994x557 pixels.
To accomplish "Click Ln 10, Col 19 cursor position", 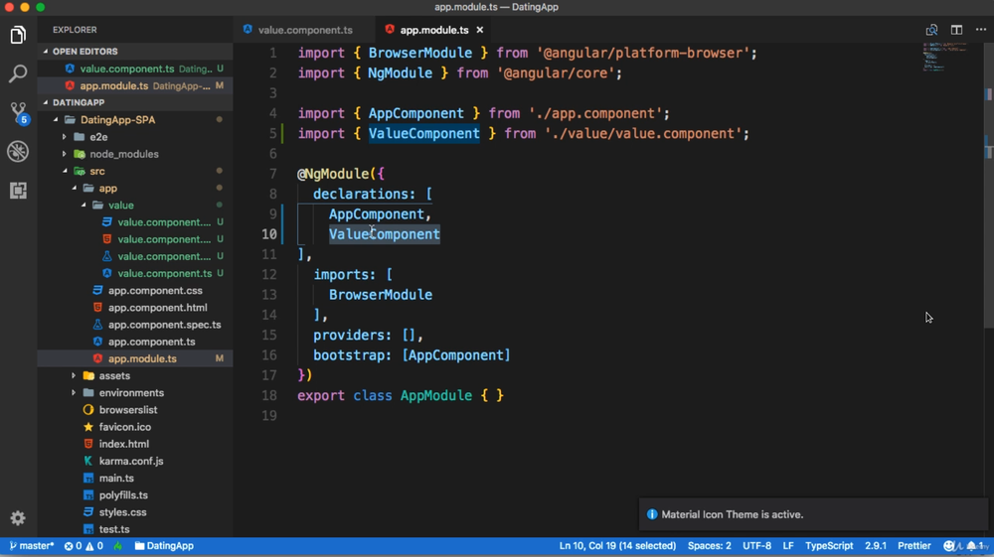I will (x=617, y=546).
